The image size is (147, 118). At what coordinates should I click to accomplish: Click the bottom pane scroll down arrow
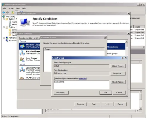[x=140, y=108]
